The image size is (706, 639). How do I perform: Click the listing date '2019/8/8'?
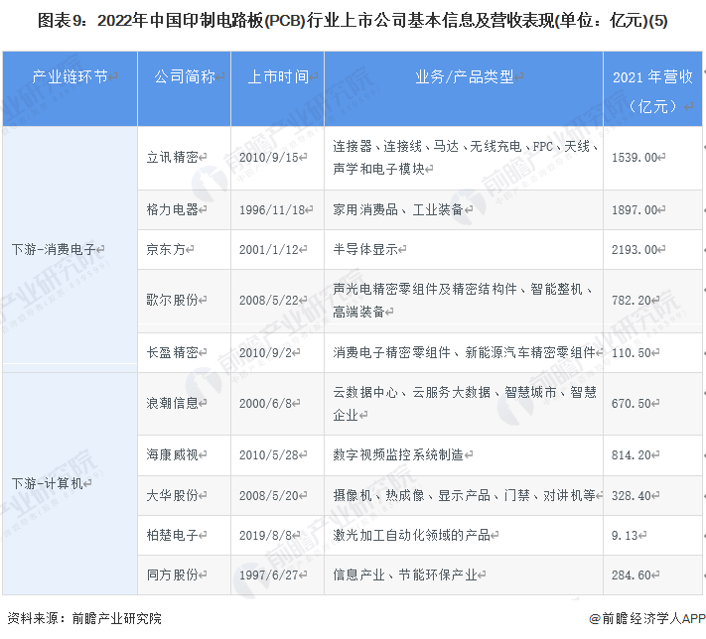(x=266, y=536)
